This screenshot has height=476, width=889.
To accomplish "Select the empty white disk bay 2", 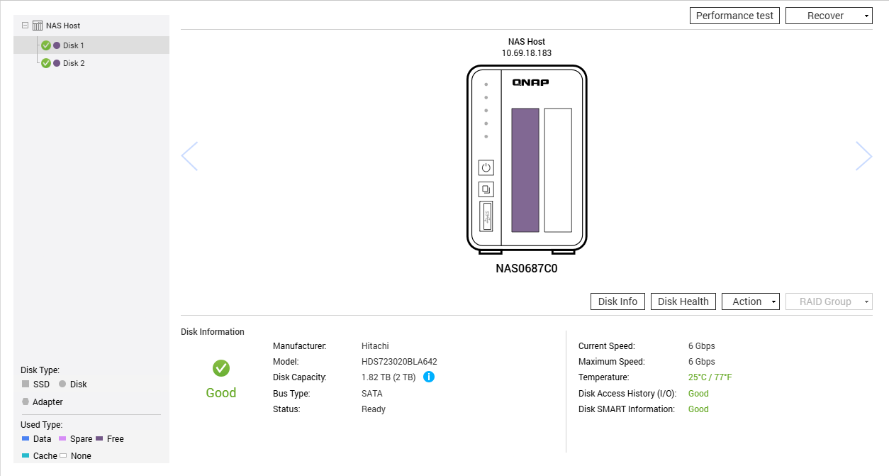I will (558, 170).
